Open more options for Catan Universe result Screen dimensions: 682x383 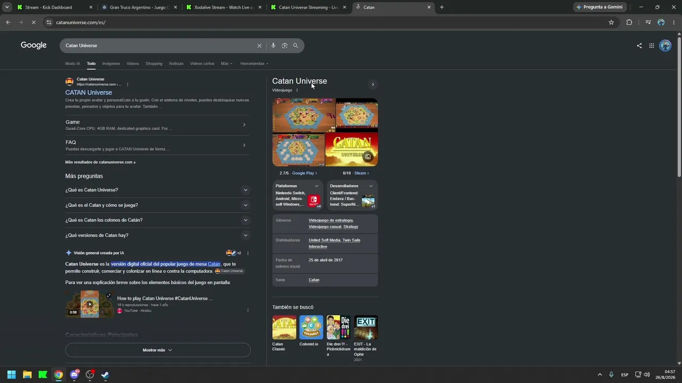pyautogui.click(x=127, y=85)
